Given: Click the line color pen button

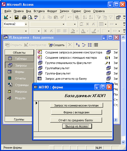Looking at the screenshot, I should [94, 31].
